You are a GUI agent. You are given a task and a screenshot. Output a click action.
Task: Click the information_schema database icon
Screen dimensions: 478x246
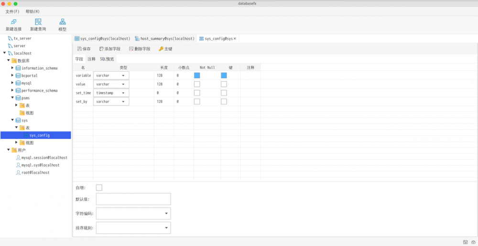click(18, 68)
